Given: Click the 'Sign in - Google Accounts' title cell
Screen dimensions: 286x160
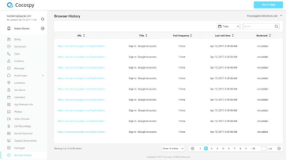Looking at the screenshot, I should 142,132.
